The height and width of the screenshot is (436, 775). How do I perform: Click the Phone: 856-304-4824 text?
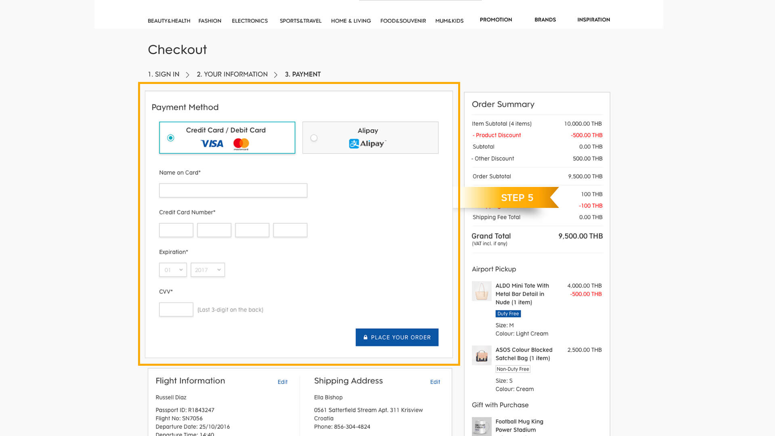[x=342, y=427]
